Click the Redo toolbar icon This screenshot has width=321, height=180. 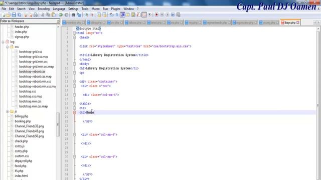pos(66,14)
